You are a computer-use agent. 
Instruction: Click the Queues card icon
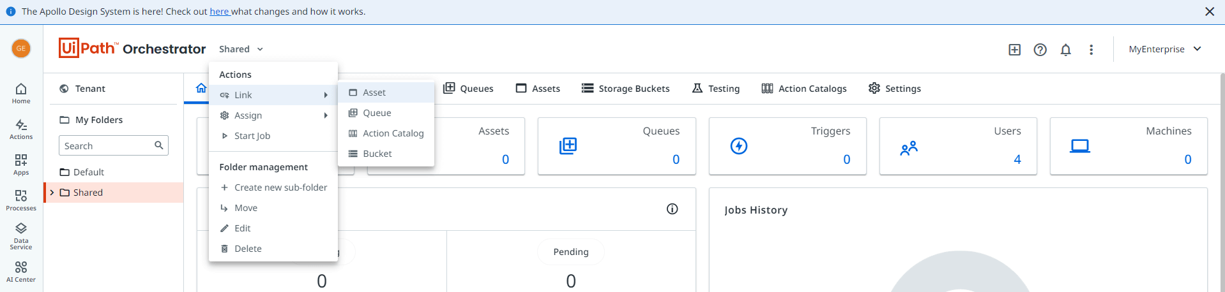coord(568,146)
